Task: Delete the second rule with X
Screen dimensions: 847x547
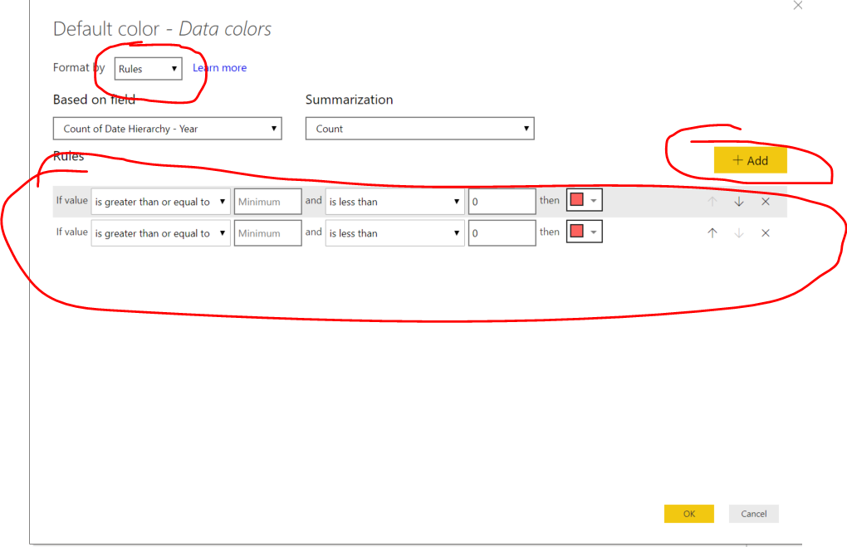Action: click(766, 232)
